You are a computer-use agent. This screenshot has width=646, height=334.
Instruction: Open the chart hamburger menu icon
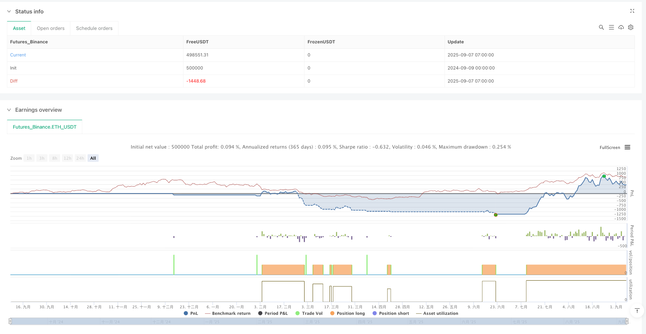coord(628,147)
